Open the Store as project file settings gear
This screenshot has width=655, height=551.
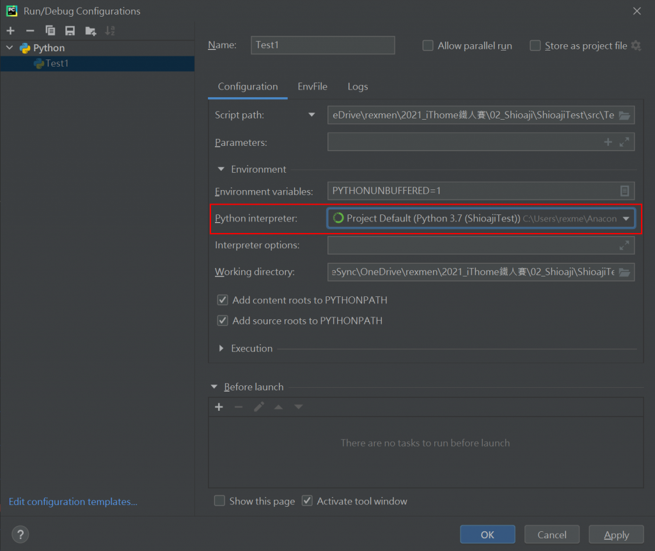636,45
